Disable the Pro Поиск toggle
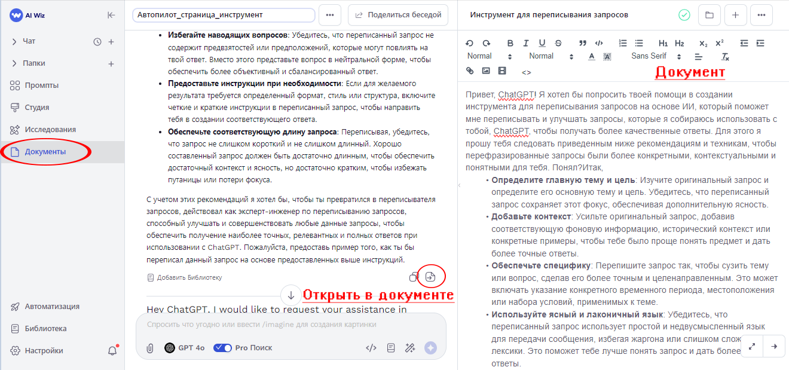 coord(222,347)
